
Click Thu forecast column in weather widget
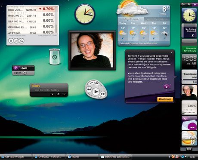click(x=154, y=31)
